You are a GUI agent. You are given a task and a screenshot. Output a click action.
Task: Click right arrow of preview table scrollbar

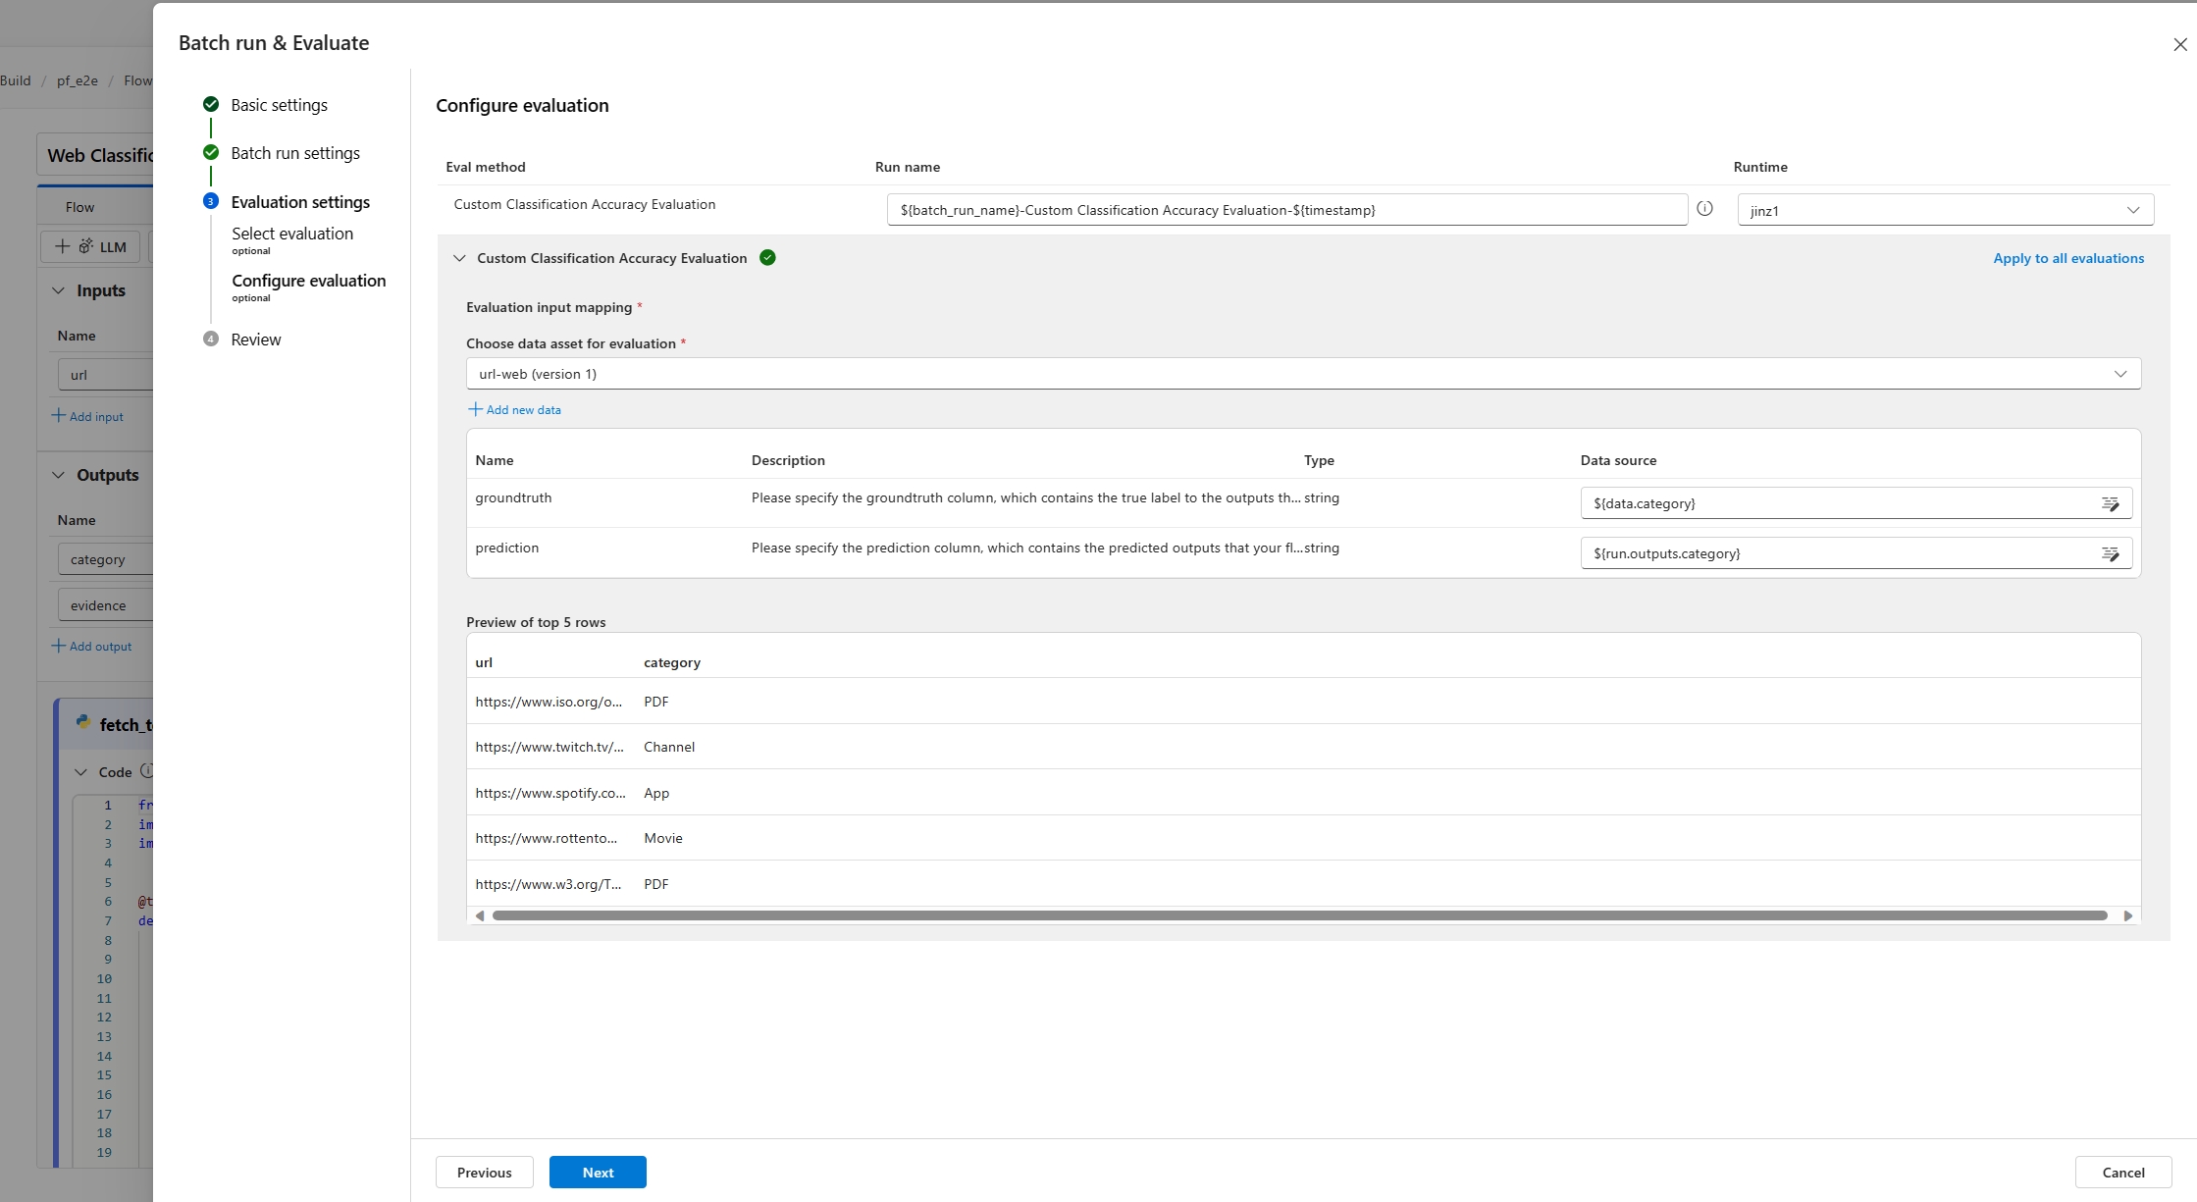click(x=2127, y=915)
